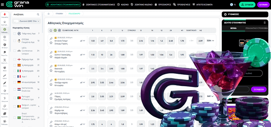Expand stats for Φενέρμπαχτσε Μπενφίκα match
The height and width of the screenshot is (127, 271).
click(83, 83)
